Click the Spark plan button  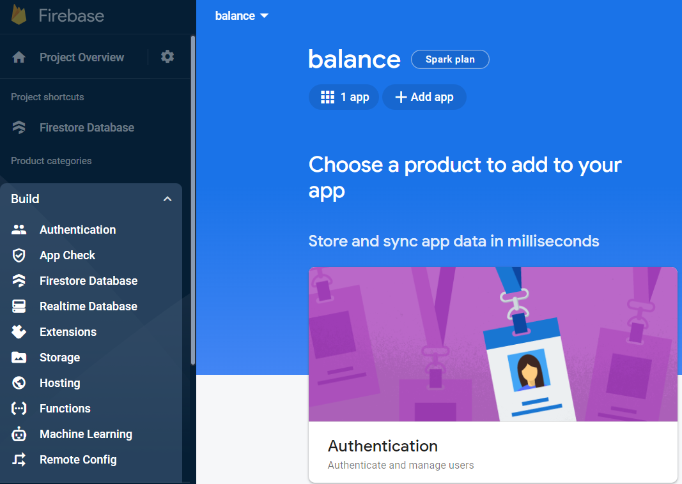[x=450, y=59]
